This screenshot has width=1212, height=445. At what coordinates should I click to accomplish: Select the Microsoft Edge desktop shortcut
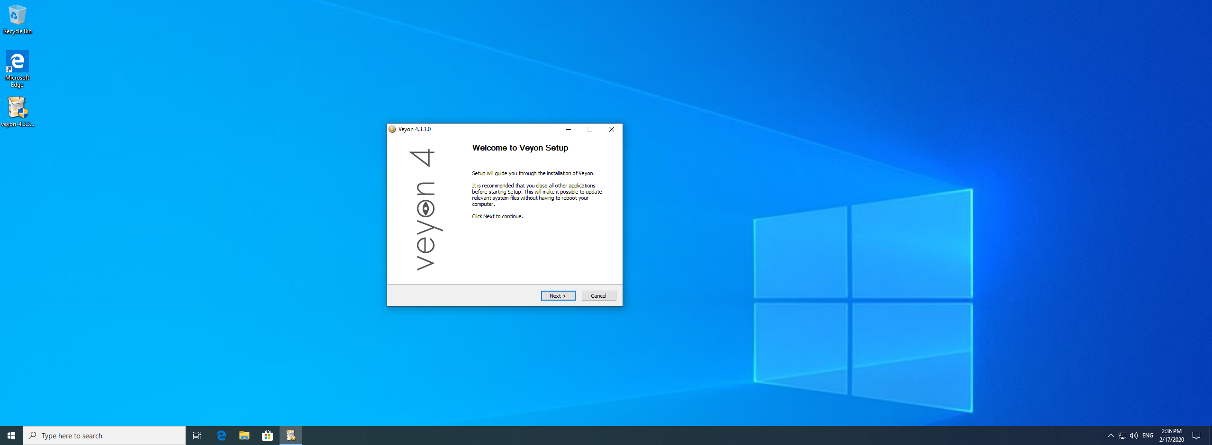click(18, 69)
